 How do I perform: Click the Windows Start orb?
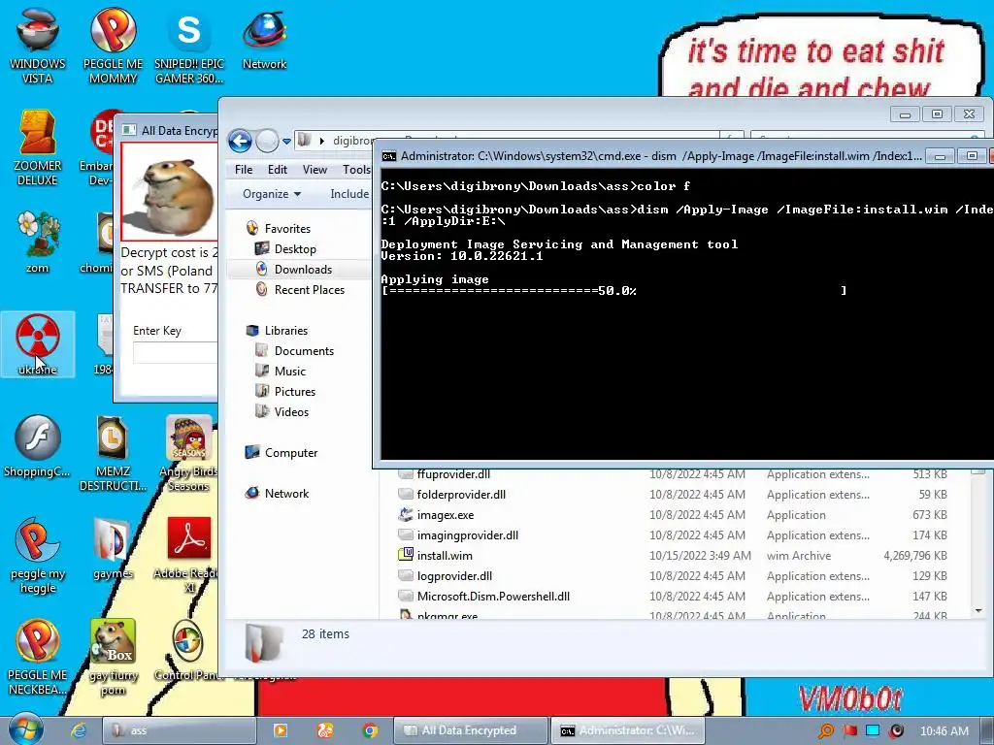(x=26, y=729)
